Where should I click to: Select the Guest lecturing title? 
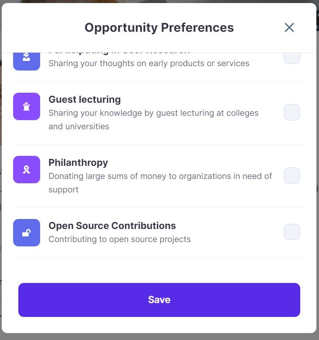[85, 99]
